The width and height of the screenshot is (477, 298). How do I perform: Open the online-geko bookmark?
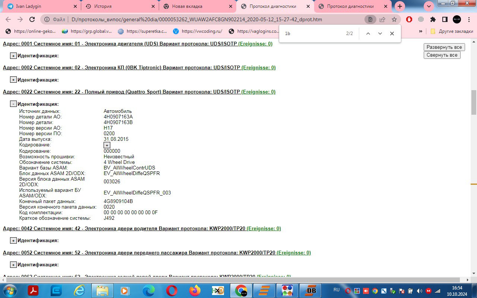tap(31, 31)
